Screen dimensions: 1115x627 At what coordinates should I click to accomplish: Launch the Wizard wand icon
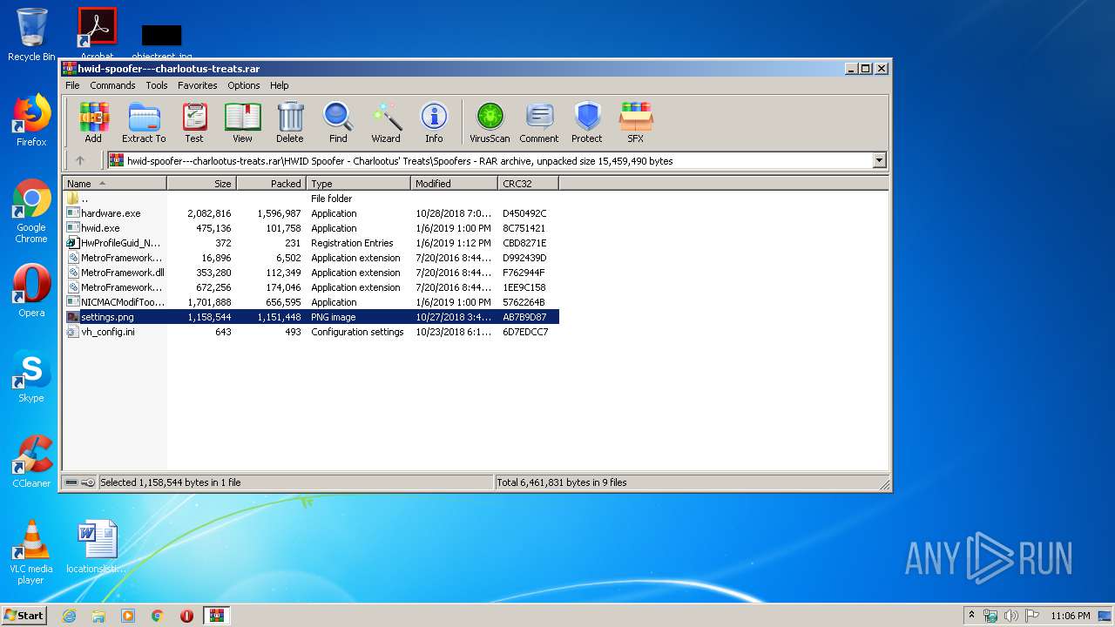click(386, 123)
